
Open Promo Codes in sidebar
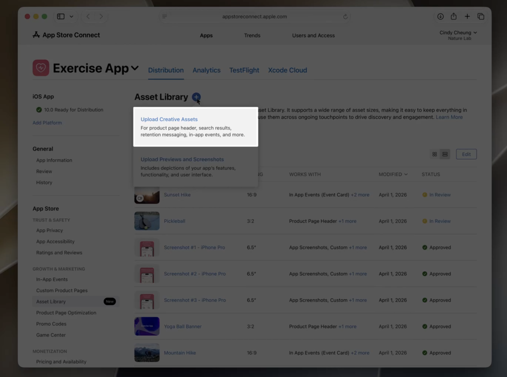(51, 324)
